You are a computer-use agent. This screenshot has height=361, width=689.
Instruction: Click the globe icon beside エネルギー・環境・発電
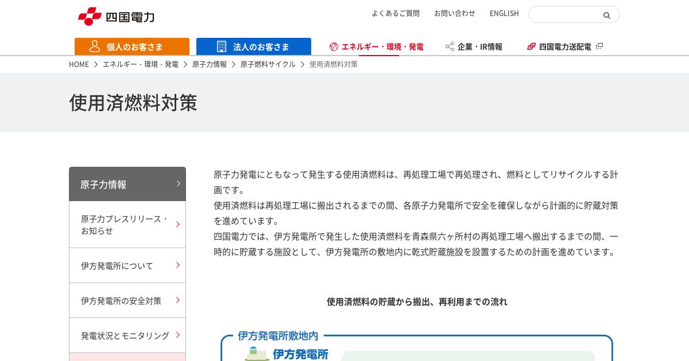click(334, 46)
